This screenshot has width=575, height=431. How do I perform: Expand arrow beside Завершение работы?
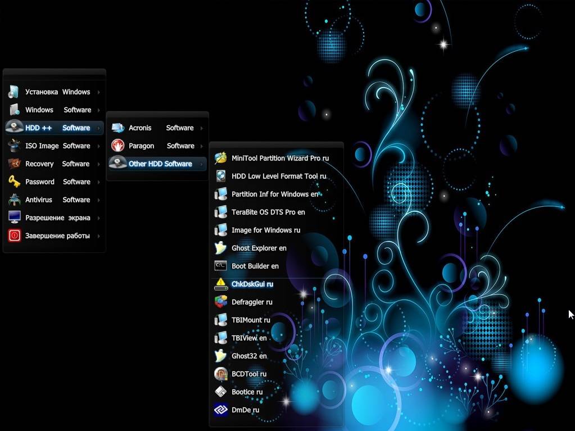[99, 235]
